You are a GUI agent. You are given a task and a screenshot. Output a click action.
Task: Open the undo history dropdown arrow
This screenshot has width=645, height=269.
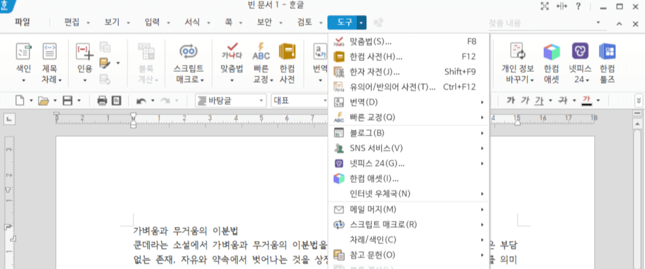pyautogui.click(x=153, y=100)
